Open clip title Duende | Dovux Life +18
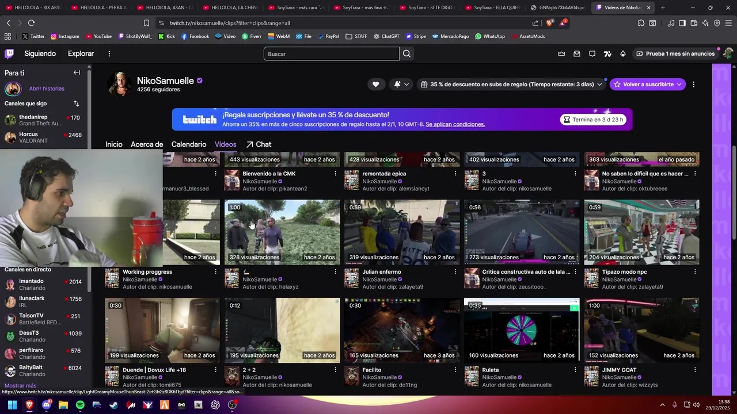The width and height of the screenshot is (737, 414). [x=154, y=370]
